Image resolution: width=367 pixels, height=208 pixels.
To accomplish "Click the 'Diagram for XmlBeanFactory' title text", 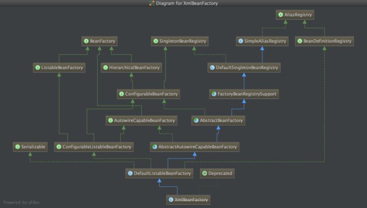I will [x=187, y=3].
